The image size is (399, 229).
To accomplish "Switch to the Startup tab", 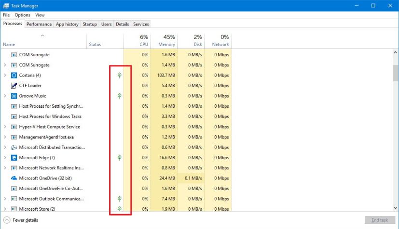I will [90, 24].
